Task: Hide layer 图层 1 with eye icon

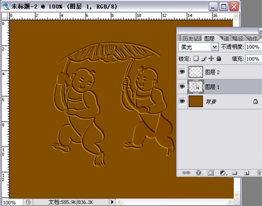Action: click(x=182, y=86)
